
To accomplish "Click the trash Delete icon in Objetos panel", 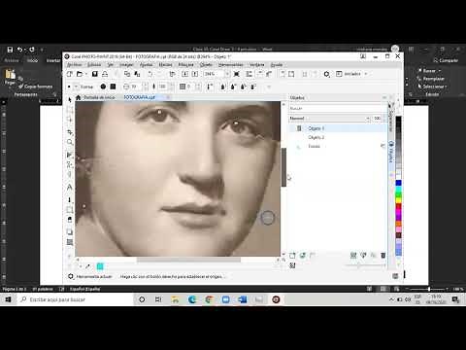I will [383, 256].
